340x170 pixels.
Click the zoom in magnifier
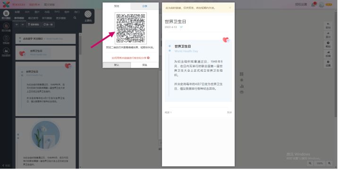point(329,163)
